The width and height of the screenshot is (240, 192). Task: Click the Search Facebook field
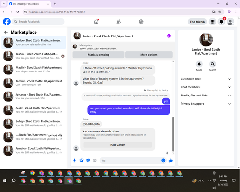pos(38,22)
